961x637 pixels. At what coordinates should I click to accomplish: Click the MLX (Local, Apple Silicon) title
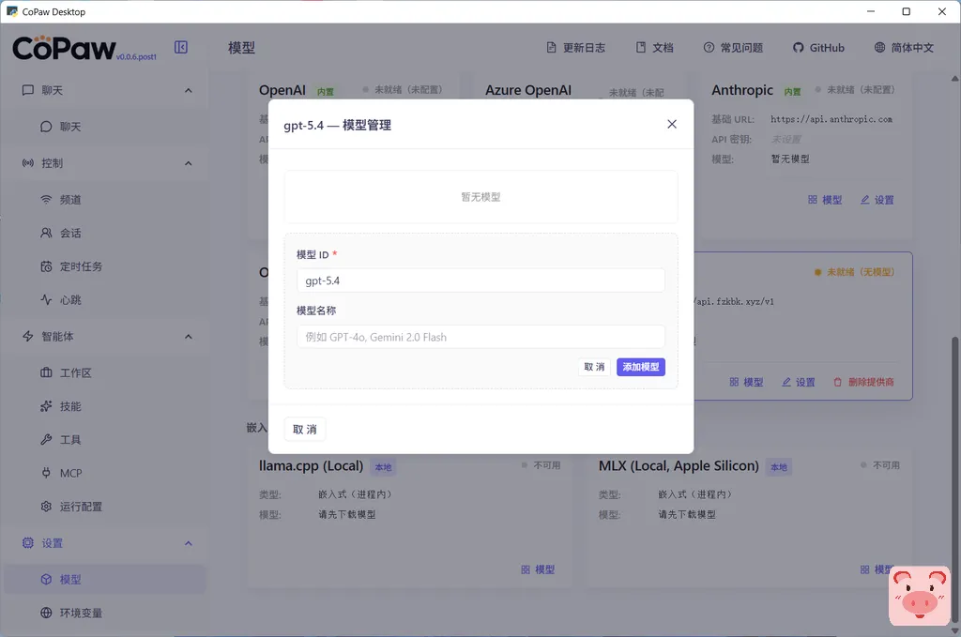pos(679,466)
